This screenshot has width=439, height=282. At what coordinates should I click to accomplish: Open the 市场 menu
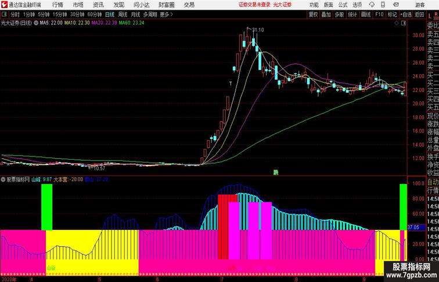click(x=78, y=5)
